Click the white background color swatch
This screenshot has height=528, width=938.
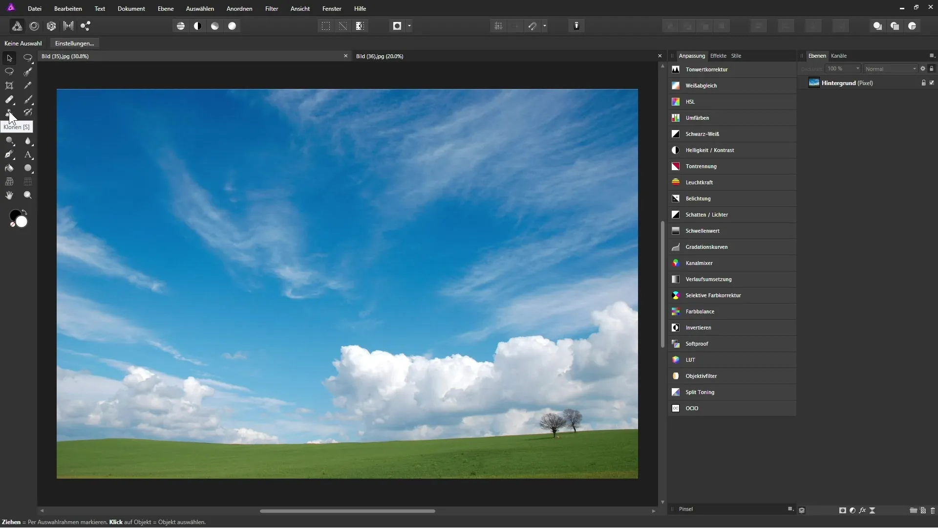tap(21, 222)
